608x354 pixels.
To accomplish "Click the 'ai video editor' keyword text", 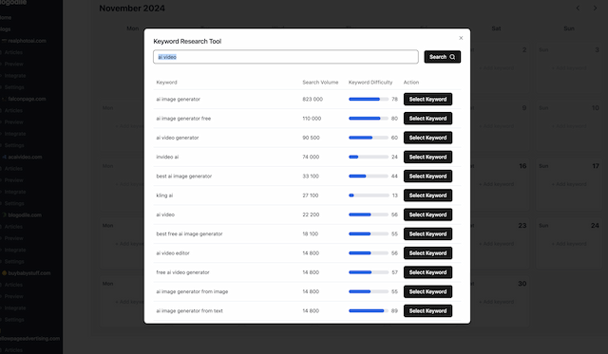I will tap(173, 252).
